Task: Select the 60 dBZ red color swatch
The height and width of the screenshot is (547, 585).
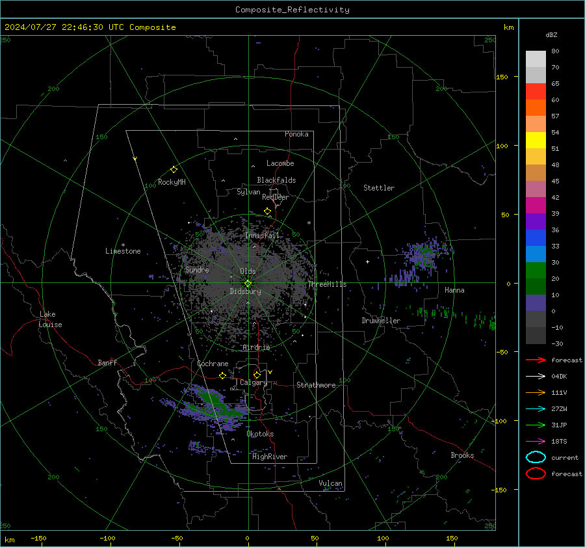Action: point(536,92)
